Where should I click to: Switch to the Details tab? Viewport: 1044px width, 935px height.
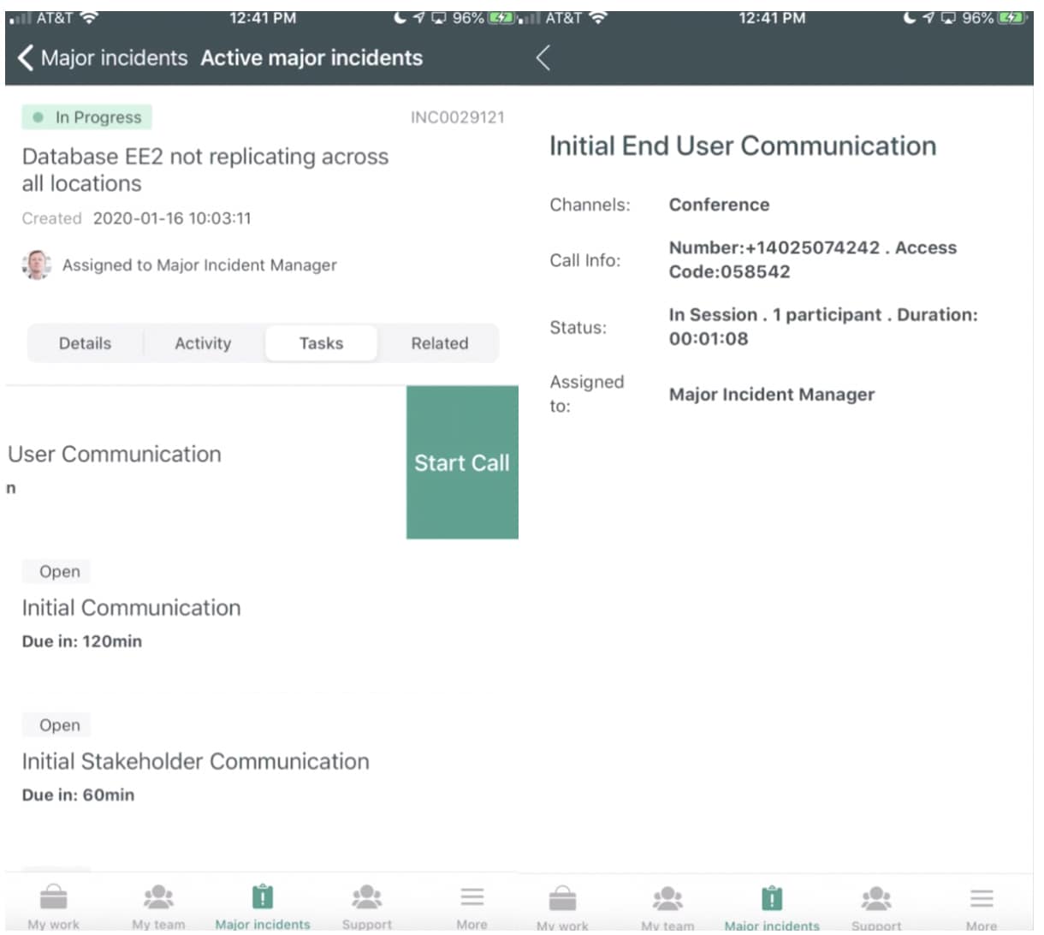pyautogui.click(x=85, y=342)
